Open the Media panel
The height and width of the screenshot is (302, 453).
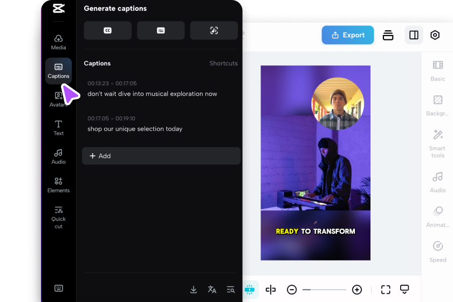[58, 42]
